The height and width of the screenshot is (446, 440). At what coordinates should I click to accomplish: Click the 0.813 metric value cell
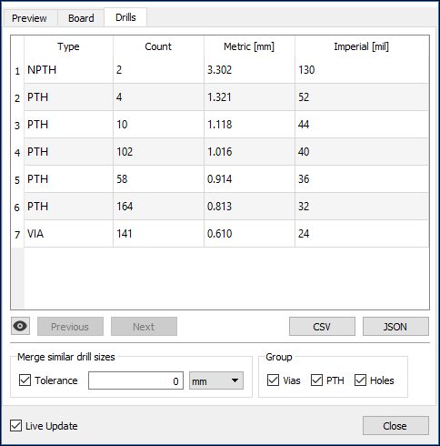[x=249, y=207]
